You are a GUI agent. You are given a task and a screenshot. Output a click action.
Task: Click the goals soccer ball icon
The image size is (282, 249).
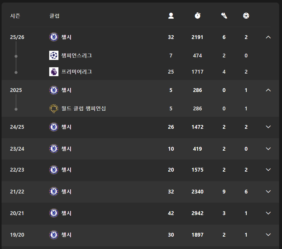point(246,16)
